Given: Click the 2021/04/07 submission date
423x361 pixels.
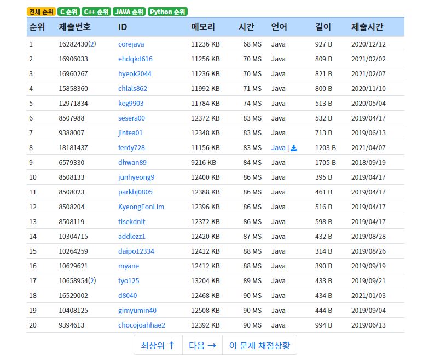Looking at the screenshot, I should [x=368, y=148].
